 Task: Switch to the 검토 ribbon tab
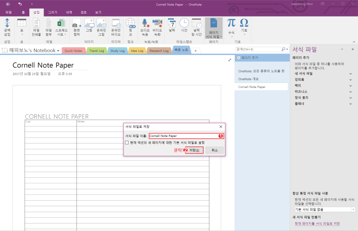[x=84, y=12]
